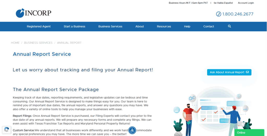Open the Registered Agent menu
The height and width of the screenshot is (136, 267).
click(x=39, y=26)
